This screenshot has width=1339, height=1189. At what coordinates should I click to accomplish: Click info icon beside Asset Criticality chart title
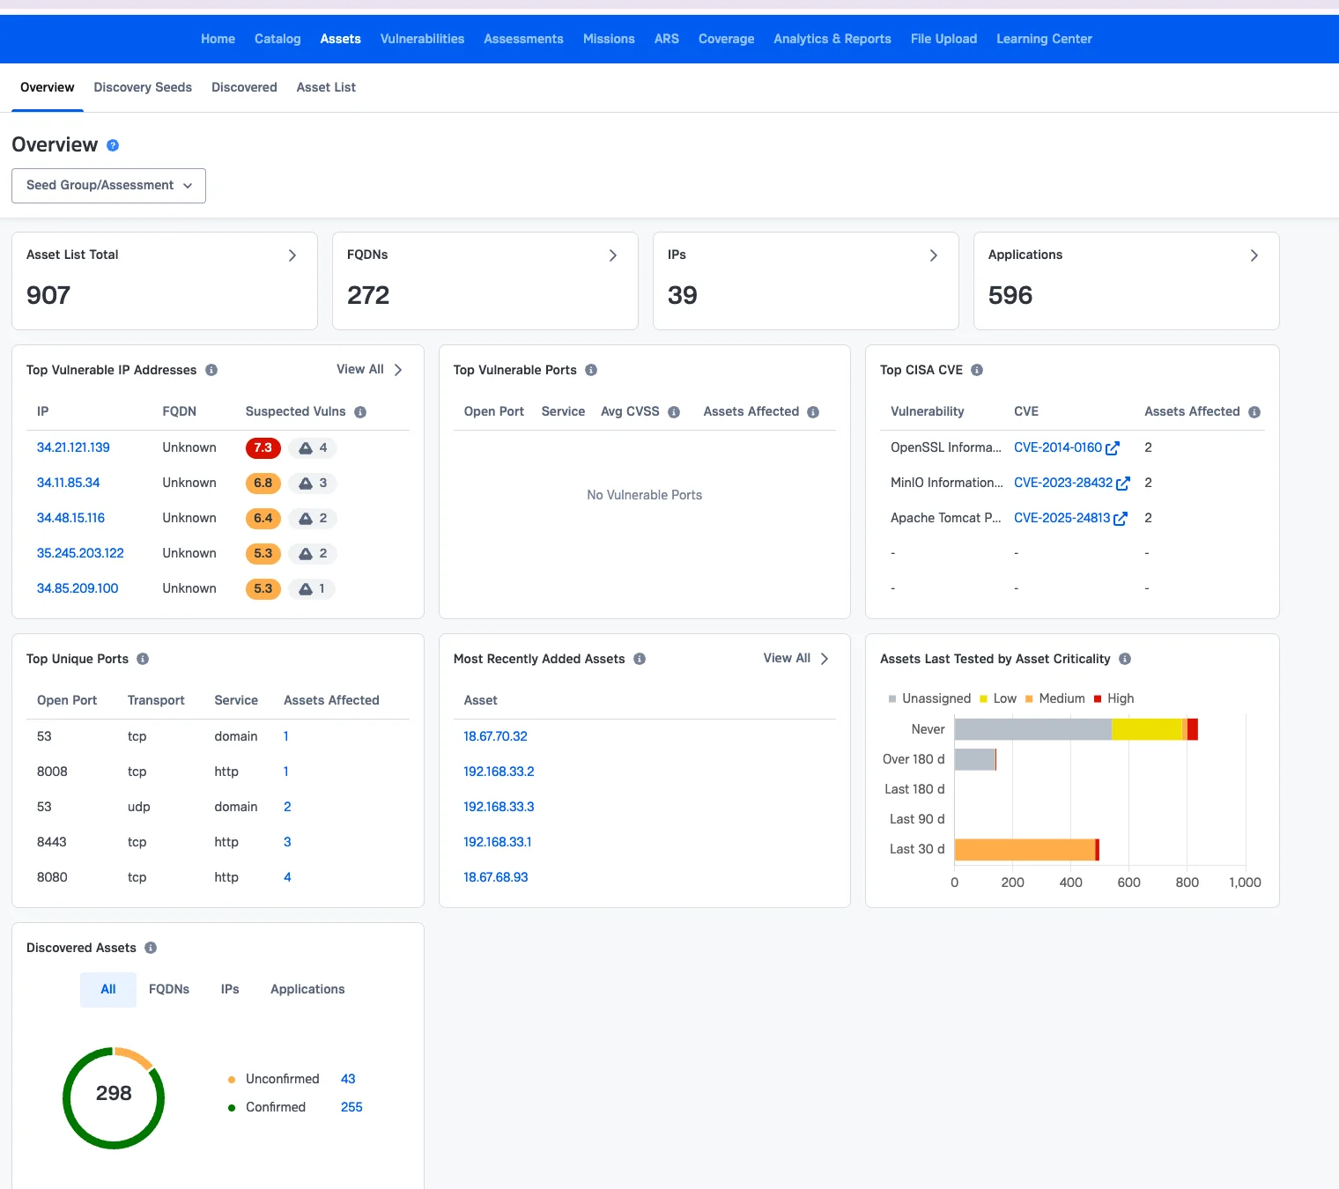click(x=1125, y=659)
